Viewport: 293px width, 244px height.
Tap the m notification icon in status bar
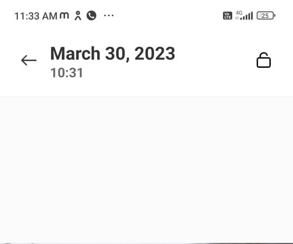pos(64,16)
